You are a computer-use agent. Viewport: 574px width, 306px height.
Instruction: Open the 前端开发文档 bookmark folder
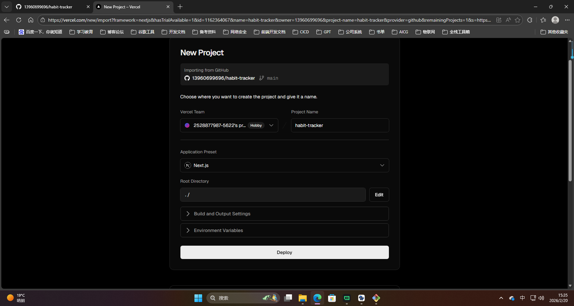click(x=270, y=32)
